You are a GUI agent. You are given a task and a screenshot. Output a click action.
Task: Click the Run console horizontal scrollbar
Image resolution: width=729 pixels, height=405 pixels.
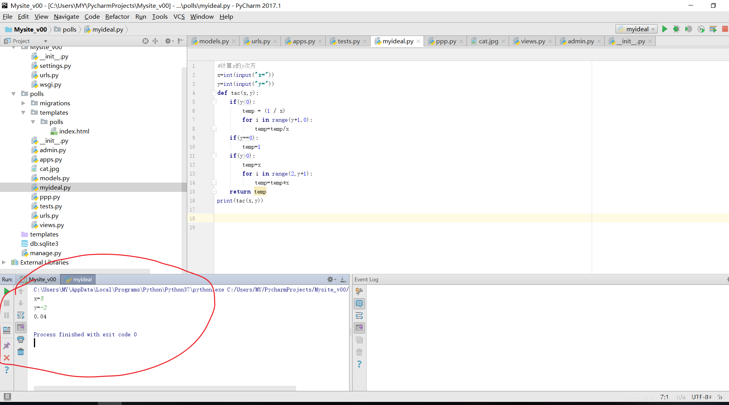click(165, 388)
